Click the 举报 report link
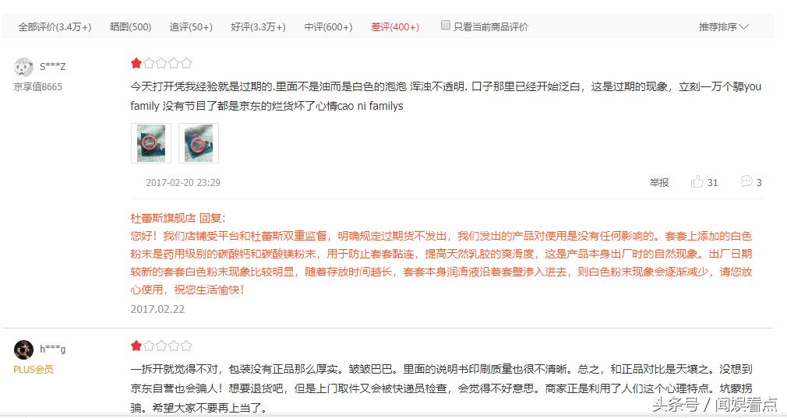Viewport: 787px width, 418px height. 659,182
